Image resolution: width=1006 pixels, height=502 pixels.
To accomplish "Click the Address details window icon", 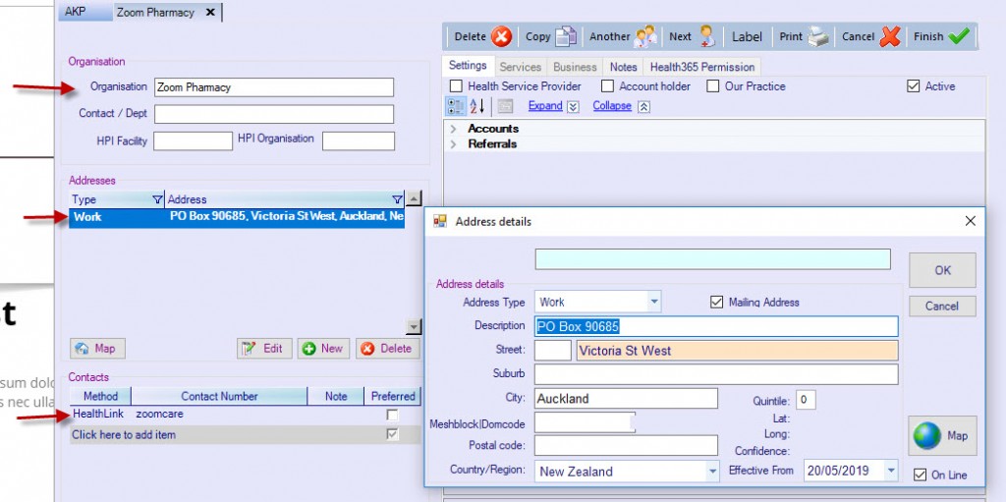I will tap(440, 221).
